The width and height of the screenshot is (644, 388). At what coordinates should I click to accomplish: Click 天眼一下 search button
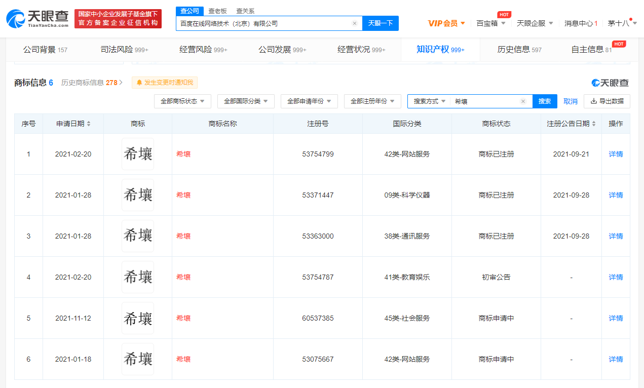pyautogui.click(x=381, y=23)
